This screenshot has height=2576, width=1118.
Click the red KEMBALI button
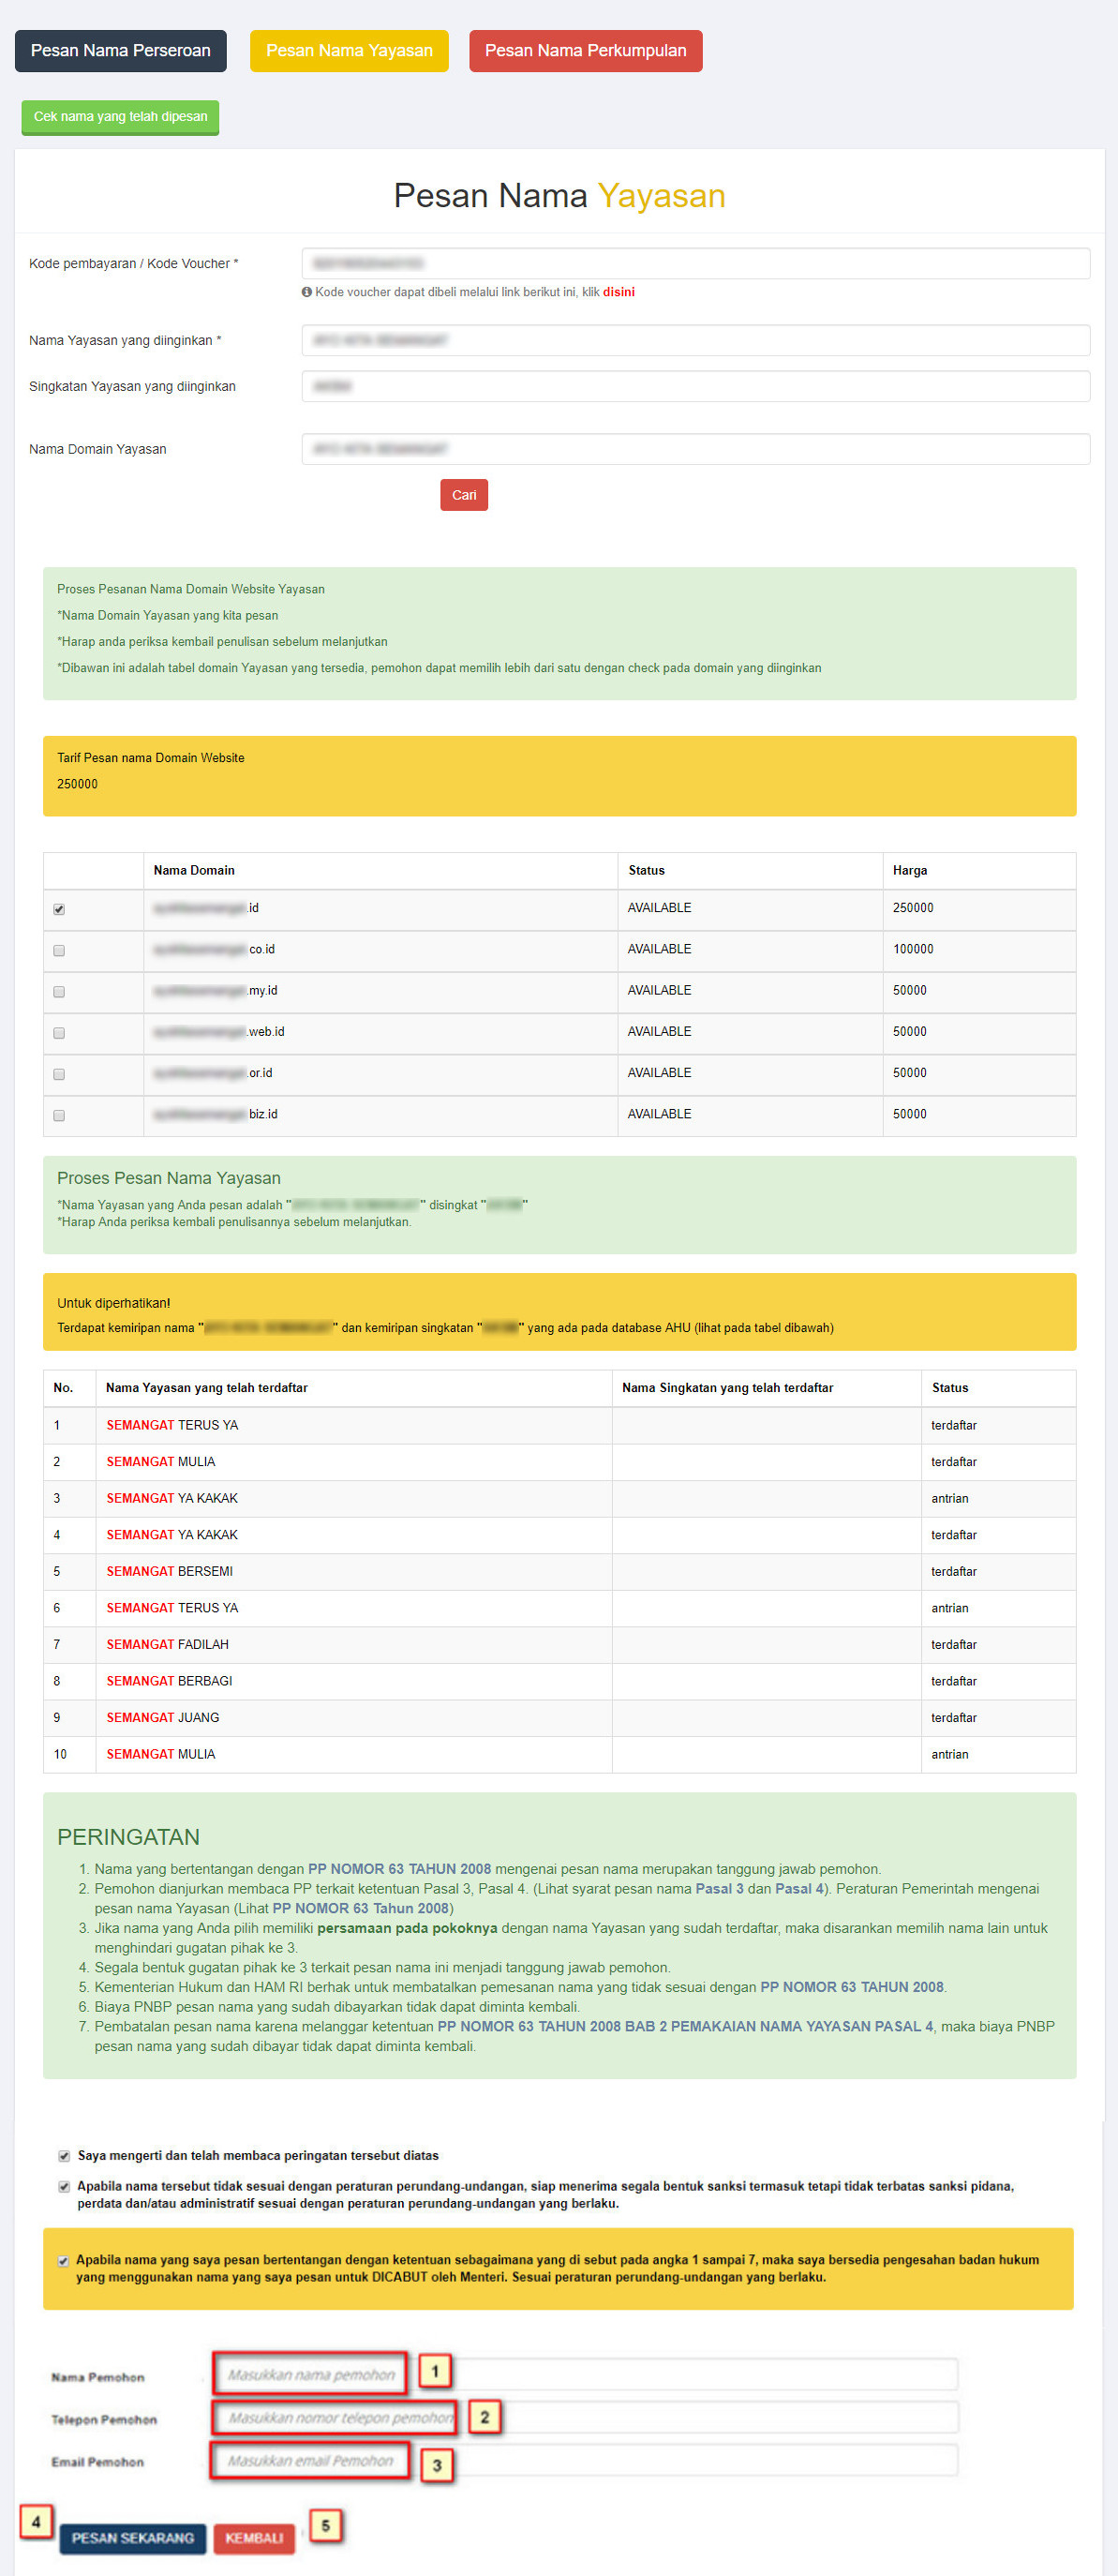254,2537
